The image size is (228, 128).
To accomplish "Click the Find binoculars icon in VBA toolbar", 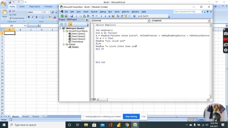I will (x=88, y=16).
